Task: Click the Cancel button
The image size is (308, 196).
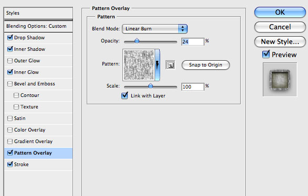Action: tap(280, 27)
